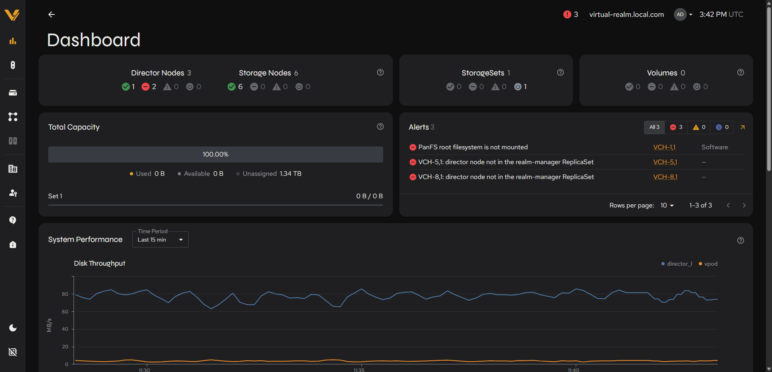This screenshot has width=772, height=372.
Task: Open the VCH-5,1 alert link
Action: point(665,162)
